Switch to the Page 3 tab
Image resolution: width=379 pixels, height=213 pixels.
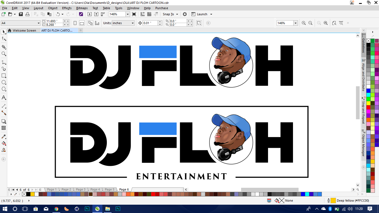pos(80,189)
